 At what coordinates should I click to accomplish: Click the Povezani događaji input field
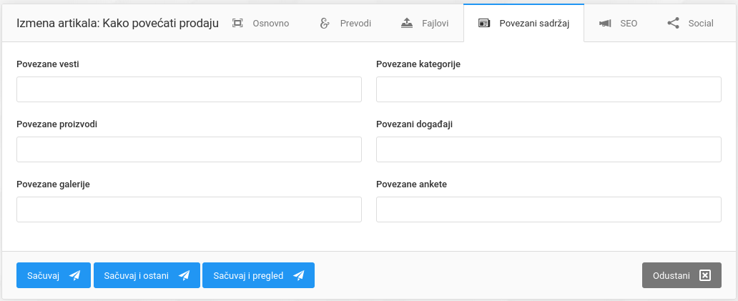click(548, 149)
